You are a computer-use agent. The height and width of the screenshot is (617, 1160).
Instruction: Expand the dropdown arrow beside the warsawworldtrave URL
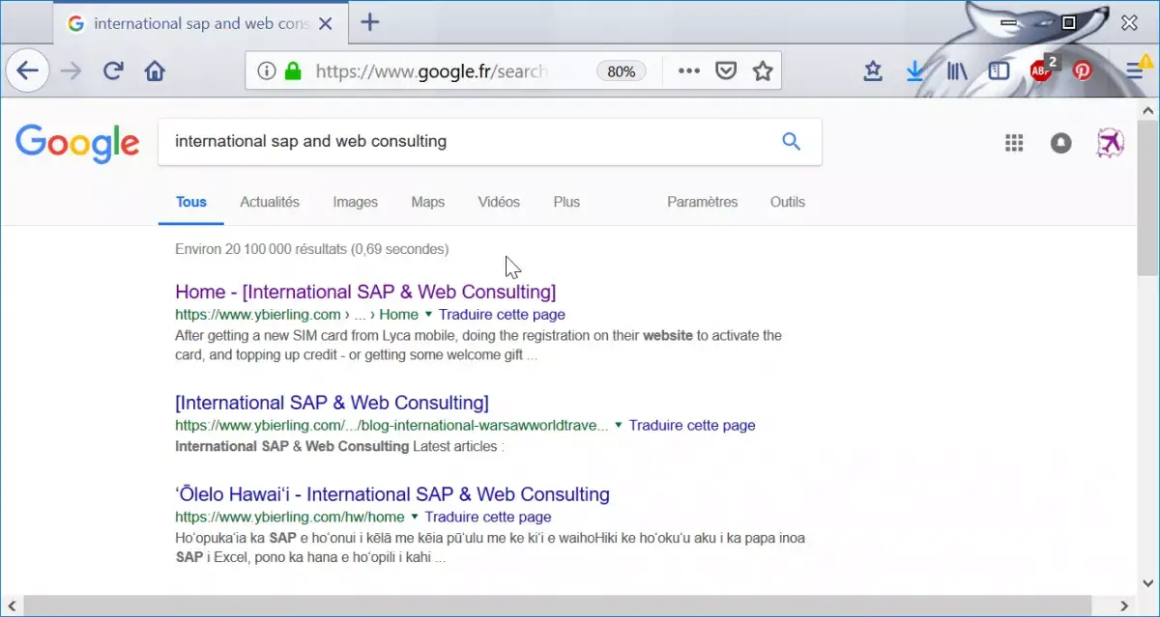coord(619,426)
